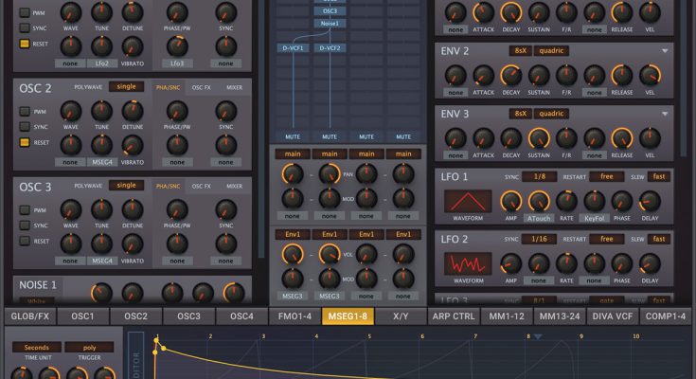Click the LFO 1 Rate knob
Screen dimensions: 696x379
[566, 201]
